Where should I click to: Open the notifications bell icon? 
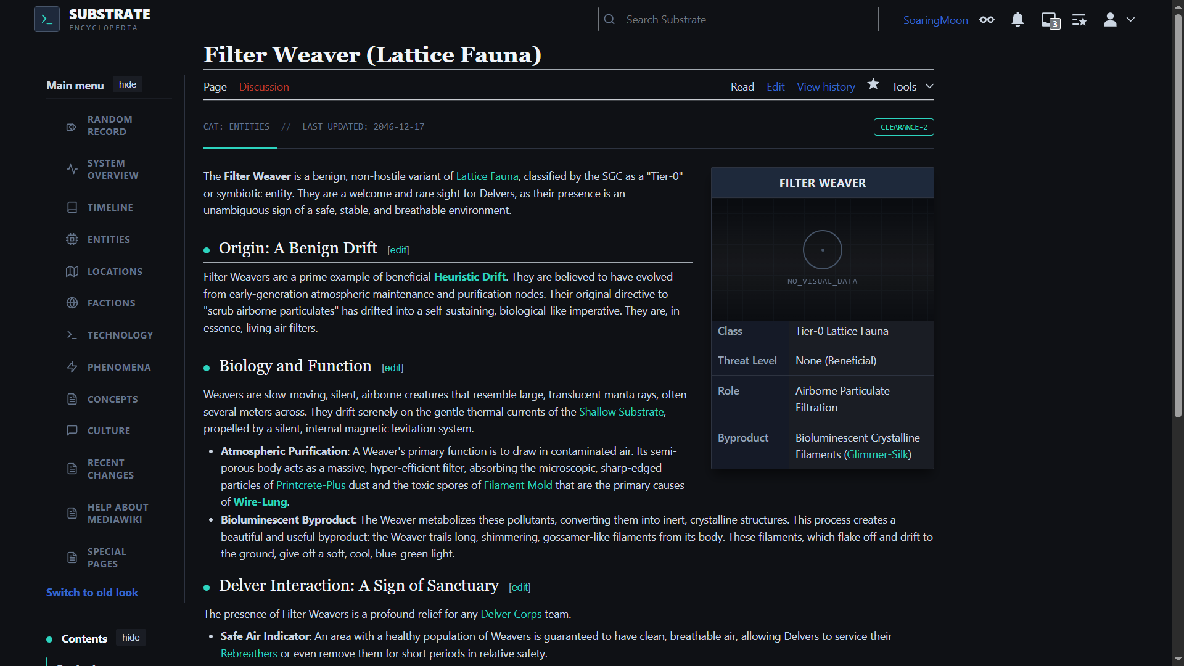point(1017,20)
